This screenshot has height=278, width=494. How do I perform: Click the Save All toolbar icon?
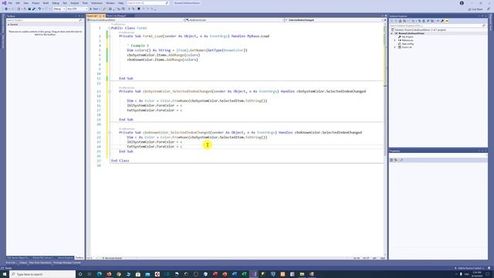click(x=34, y=8)
